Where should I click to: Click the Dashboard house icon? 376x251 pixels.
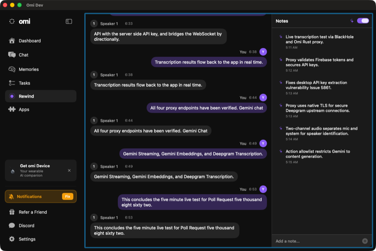coord(12,41)
